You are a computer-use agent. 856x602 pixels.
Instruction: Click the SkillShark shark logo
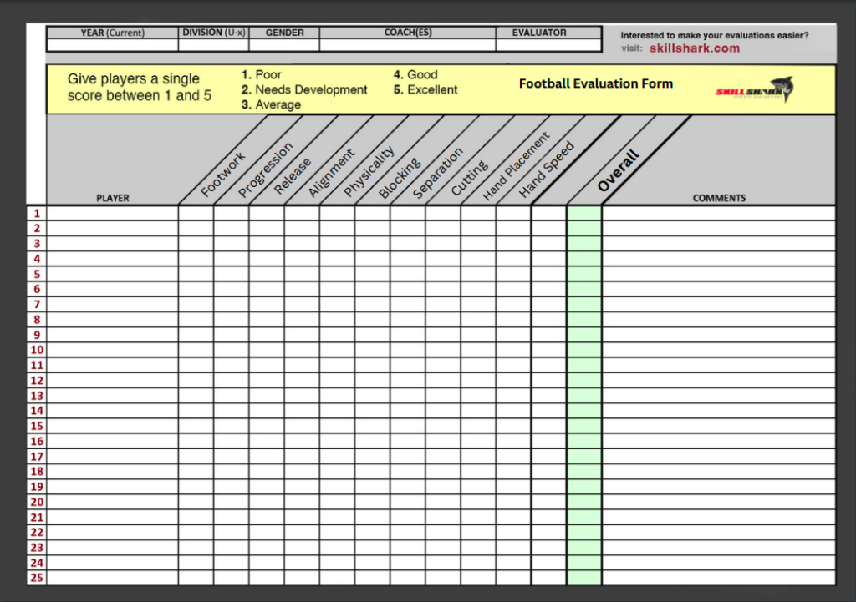pos(755,89)
